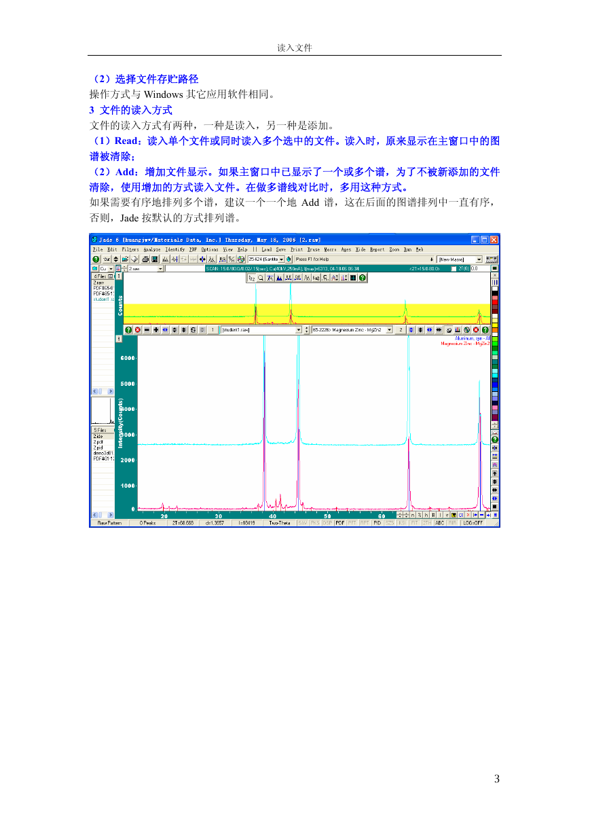Open the student1.raw overlay dropdown
This screenshot has width=590, height=834.
click(x=299, y=329)
